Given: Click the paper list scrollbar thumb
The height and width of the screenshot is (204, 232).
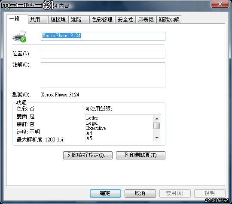Looking at the screenshot, I should (157, 126).
